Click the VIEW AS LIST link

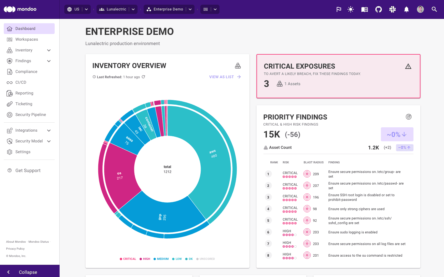222,77
